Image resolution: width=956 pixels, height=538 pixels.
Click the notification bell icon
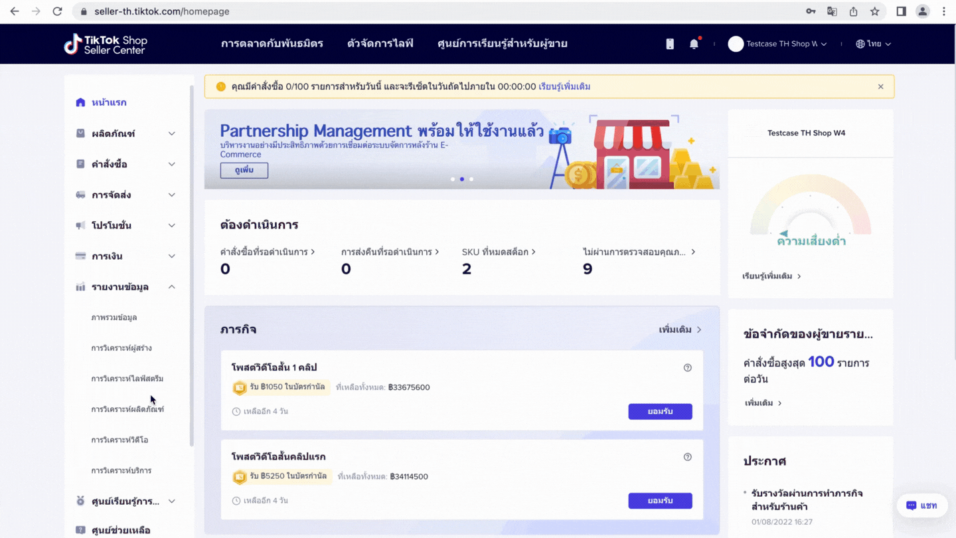pyautogui.click(x=694, y=44)
